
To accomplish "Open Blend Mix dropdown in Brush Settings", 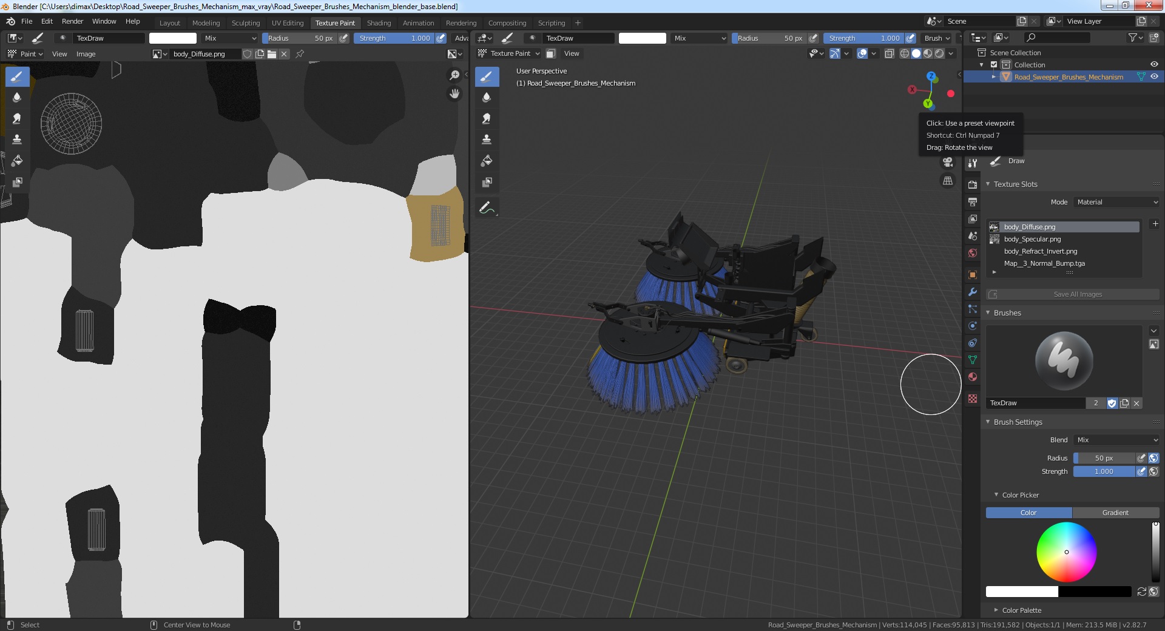I will pos(1117,440).
